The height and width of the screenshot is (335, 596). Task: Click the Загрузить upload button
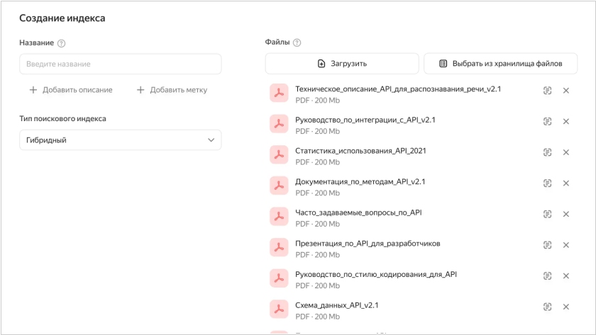(x=342, y=64)
